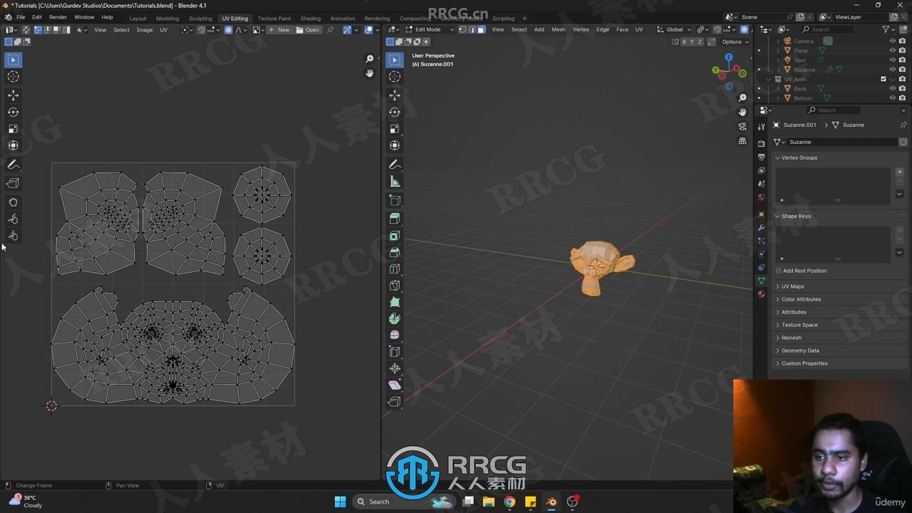
Task: Select the Poly Build tool in 3D viewport
Action: [x=395, y=302]
